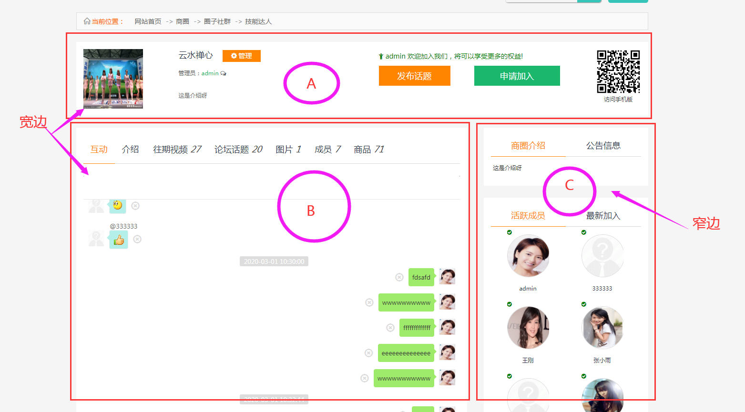Go to 圈子社群 in breadcrumb
The width and height of the screenshot is (745, 412).
click(x=217, y=21)
